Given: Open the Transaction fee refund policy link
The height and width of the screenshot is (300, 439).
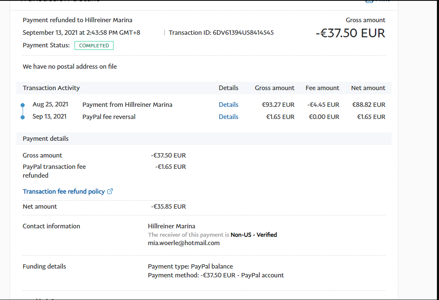Looking at the screenshot, I should pyautogui.click(x=64, y=191).
